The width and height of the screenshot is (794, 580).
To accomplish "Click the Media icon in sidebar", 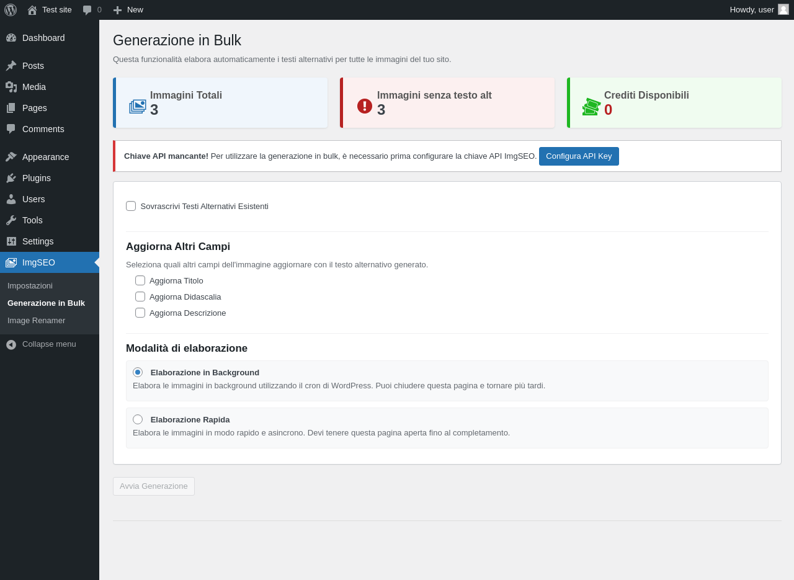I will pos(11,87).
